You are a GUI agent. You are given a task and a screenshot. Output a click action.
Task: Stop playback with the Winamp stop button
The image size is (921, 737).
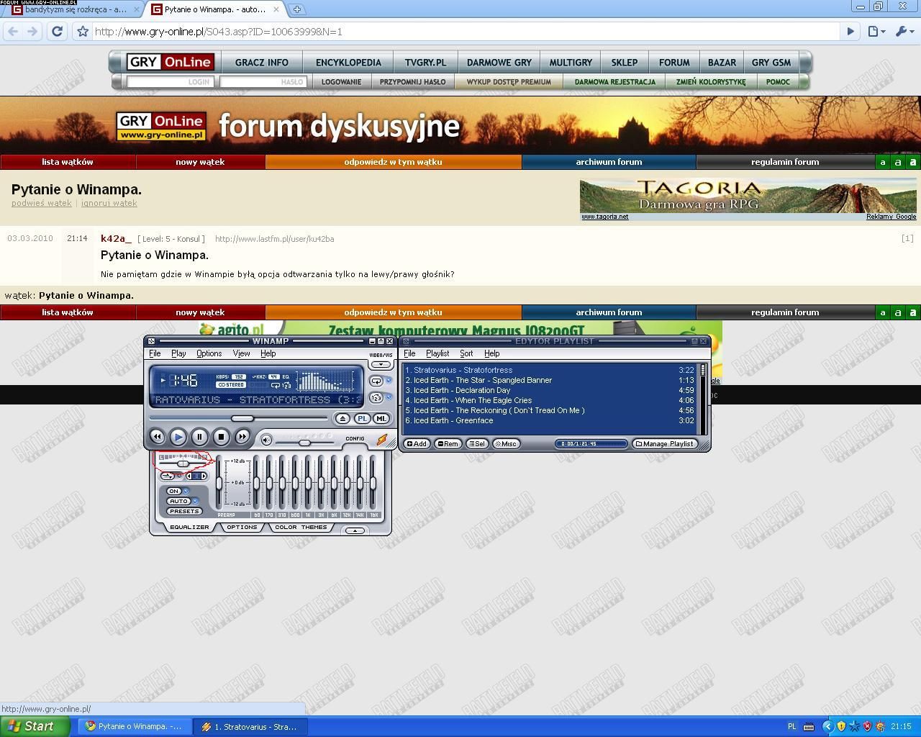coord(221,436)
